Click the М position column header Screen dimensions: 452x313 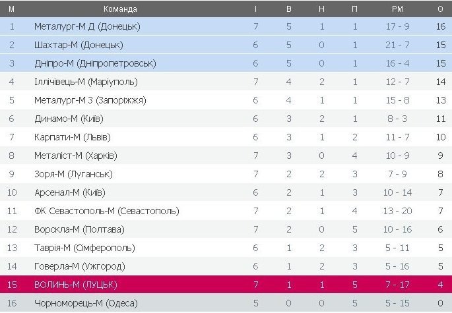coord(11,9)
